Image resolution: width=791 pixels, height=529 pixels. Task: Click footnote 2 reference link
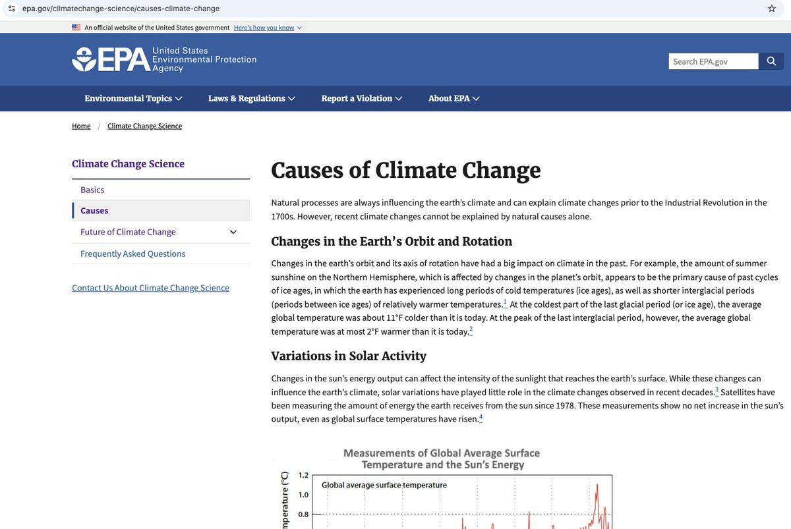471,329
